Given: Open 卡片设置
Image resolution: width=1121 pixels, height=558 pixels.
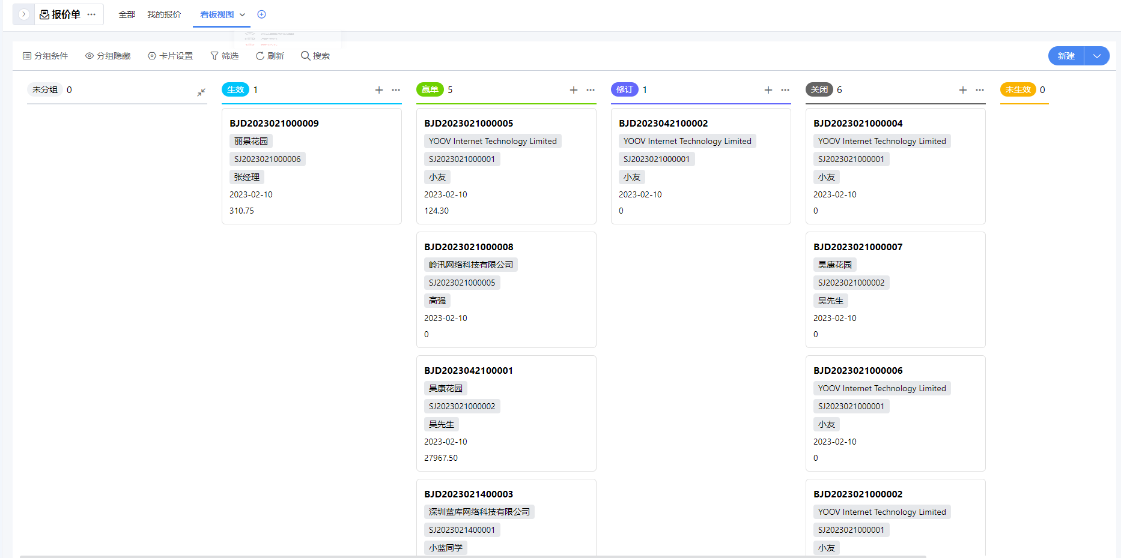Looking at the screenshot, I should (x=171, y=56).
